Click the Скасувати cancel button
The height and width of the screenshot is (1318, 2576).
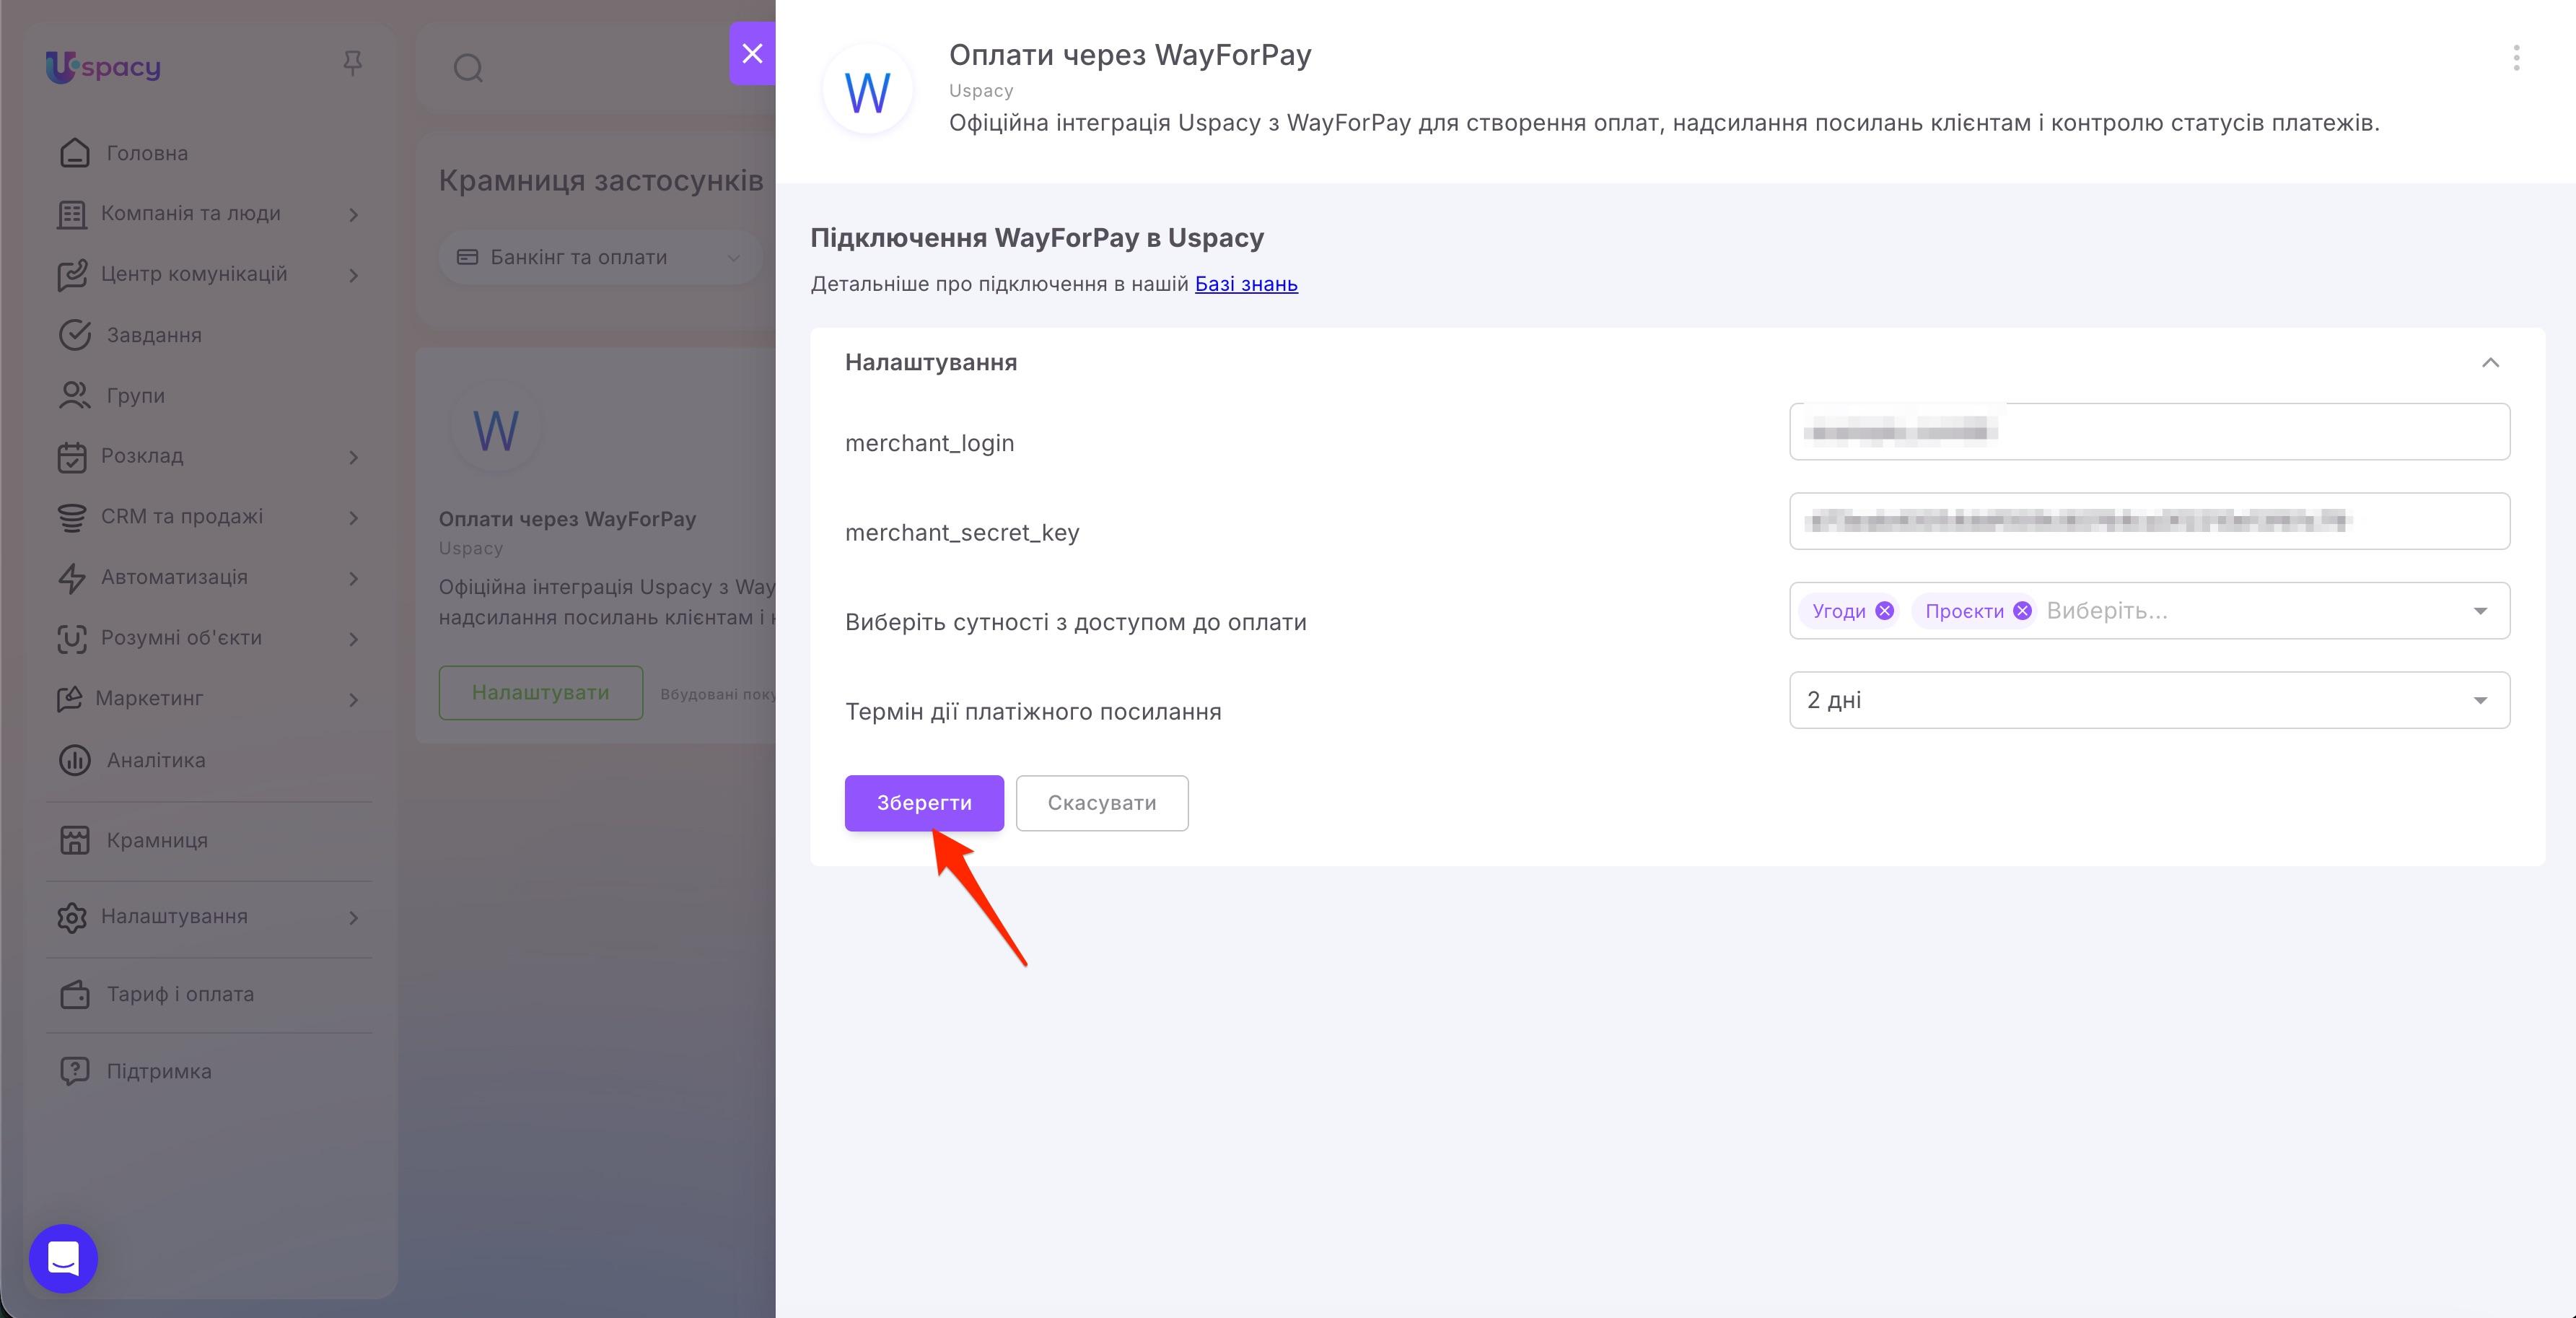[1102, 803]
